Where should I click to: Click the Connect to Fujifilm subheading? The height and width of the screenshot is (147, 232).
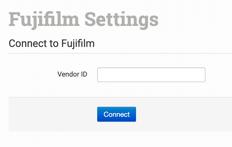(x=51, y=44)
